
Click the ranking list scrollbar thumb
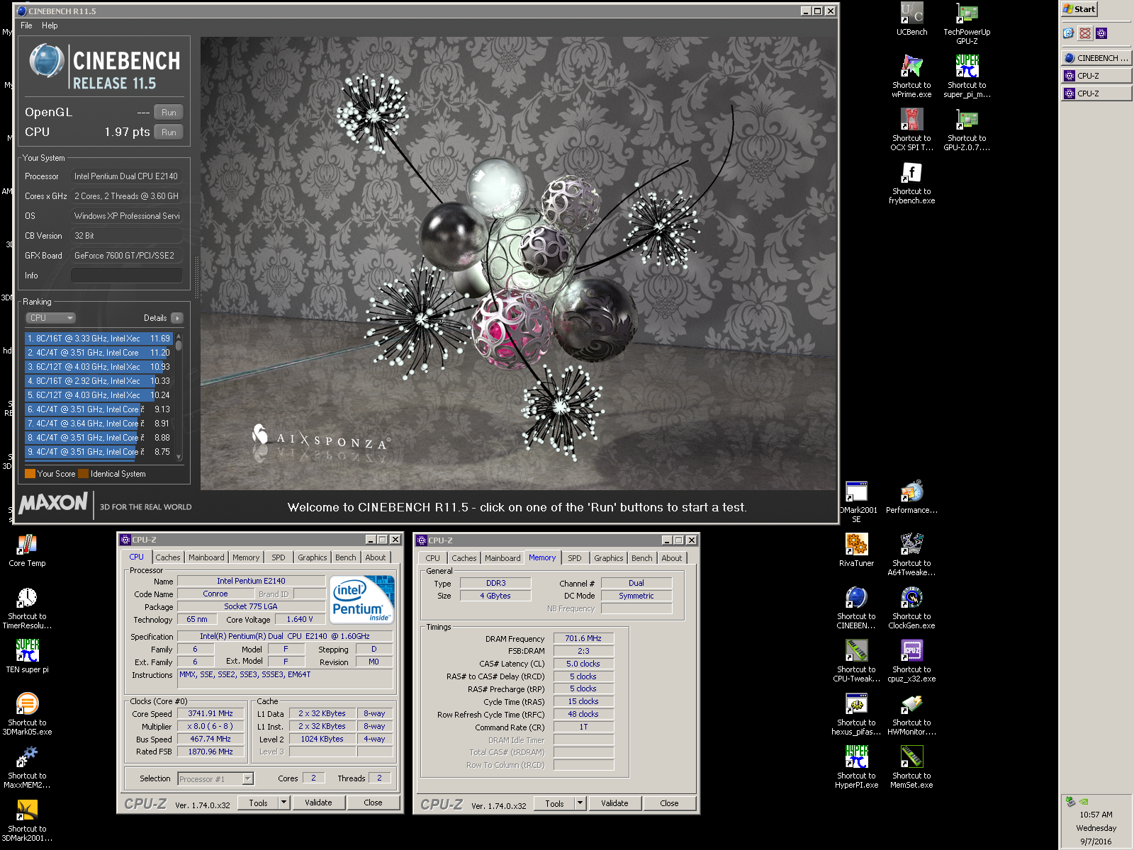[179, 345]
